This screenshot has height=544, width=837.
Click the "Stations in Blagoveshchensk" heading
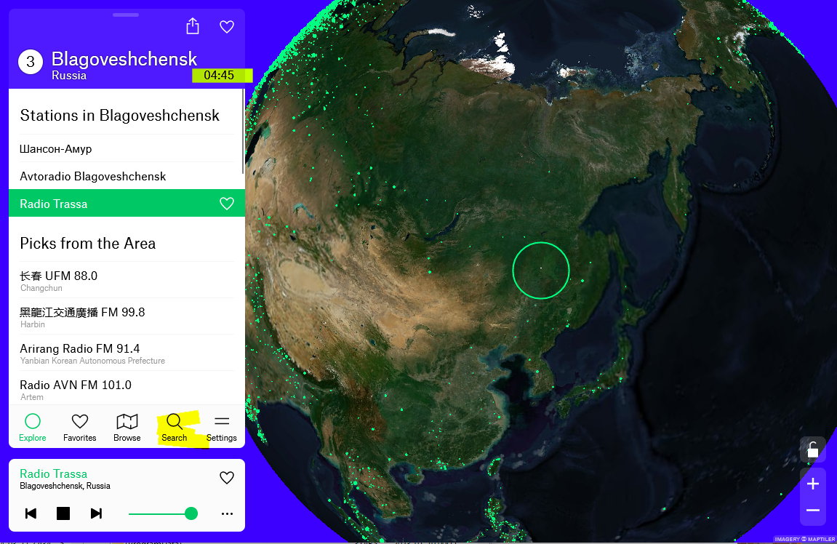[119, 116]
